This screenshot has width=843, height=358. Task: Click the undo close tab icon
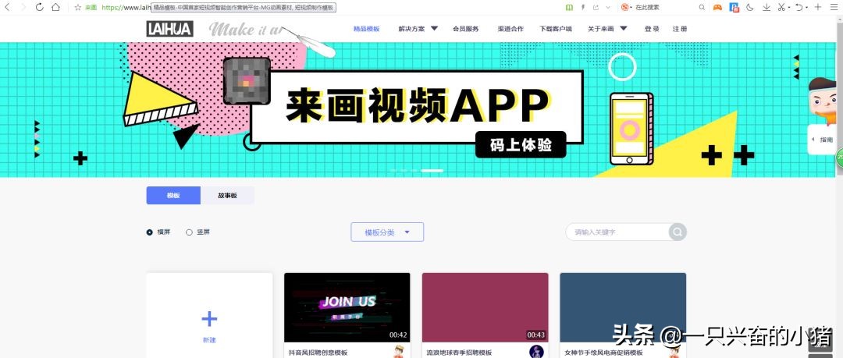pyautogui.click(x=799, y=7)
